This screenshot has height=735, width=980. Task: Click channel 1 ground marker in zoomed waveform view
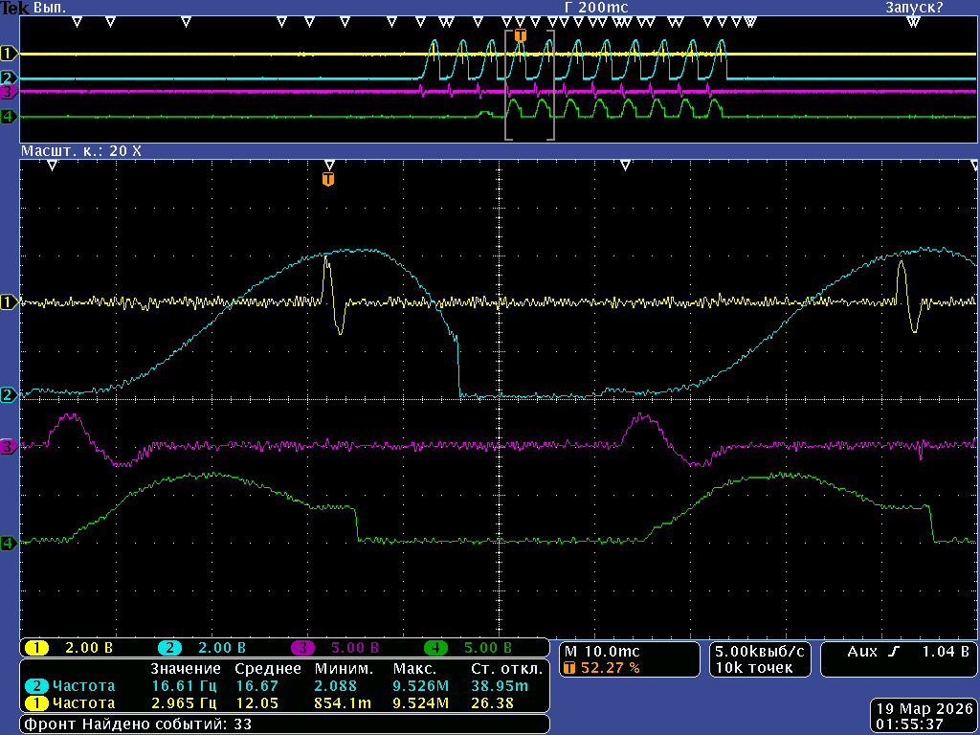[10, 302]
